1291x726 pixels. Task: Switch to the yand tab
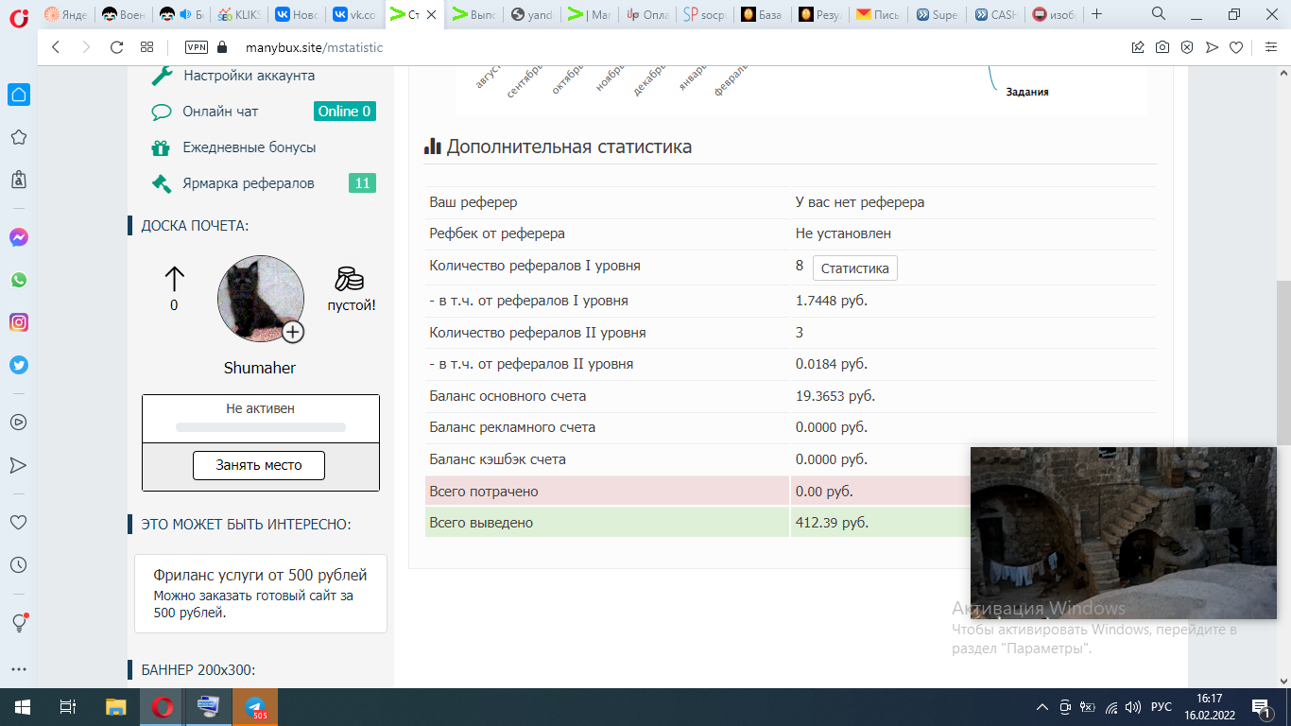(531, 14)
